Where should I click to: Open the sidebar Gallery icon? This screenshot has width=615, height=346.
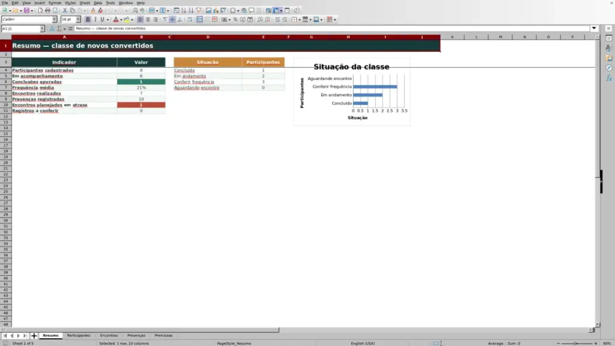(x=609, y=58)
